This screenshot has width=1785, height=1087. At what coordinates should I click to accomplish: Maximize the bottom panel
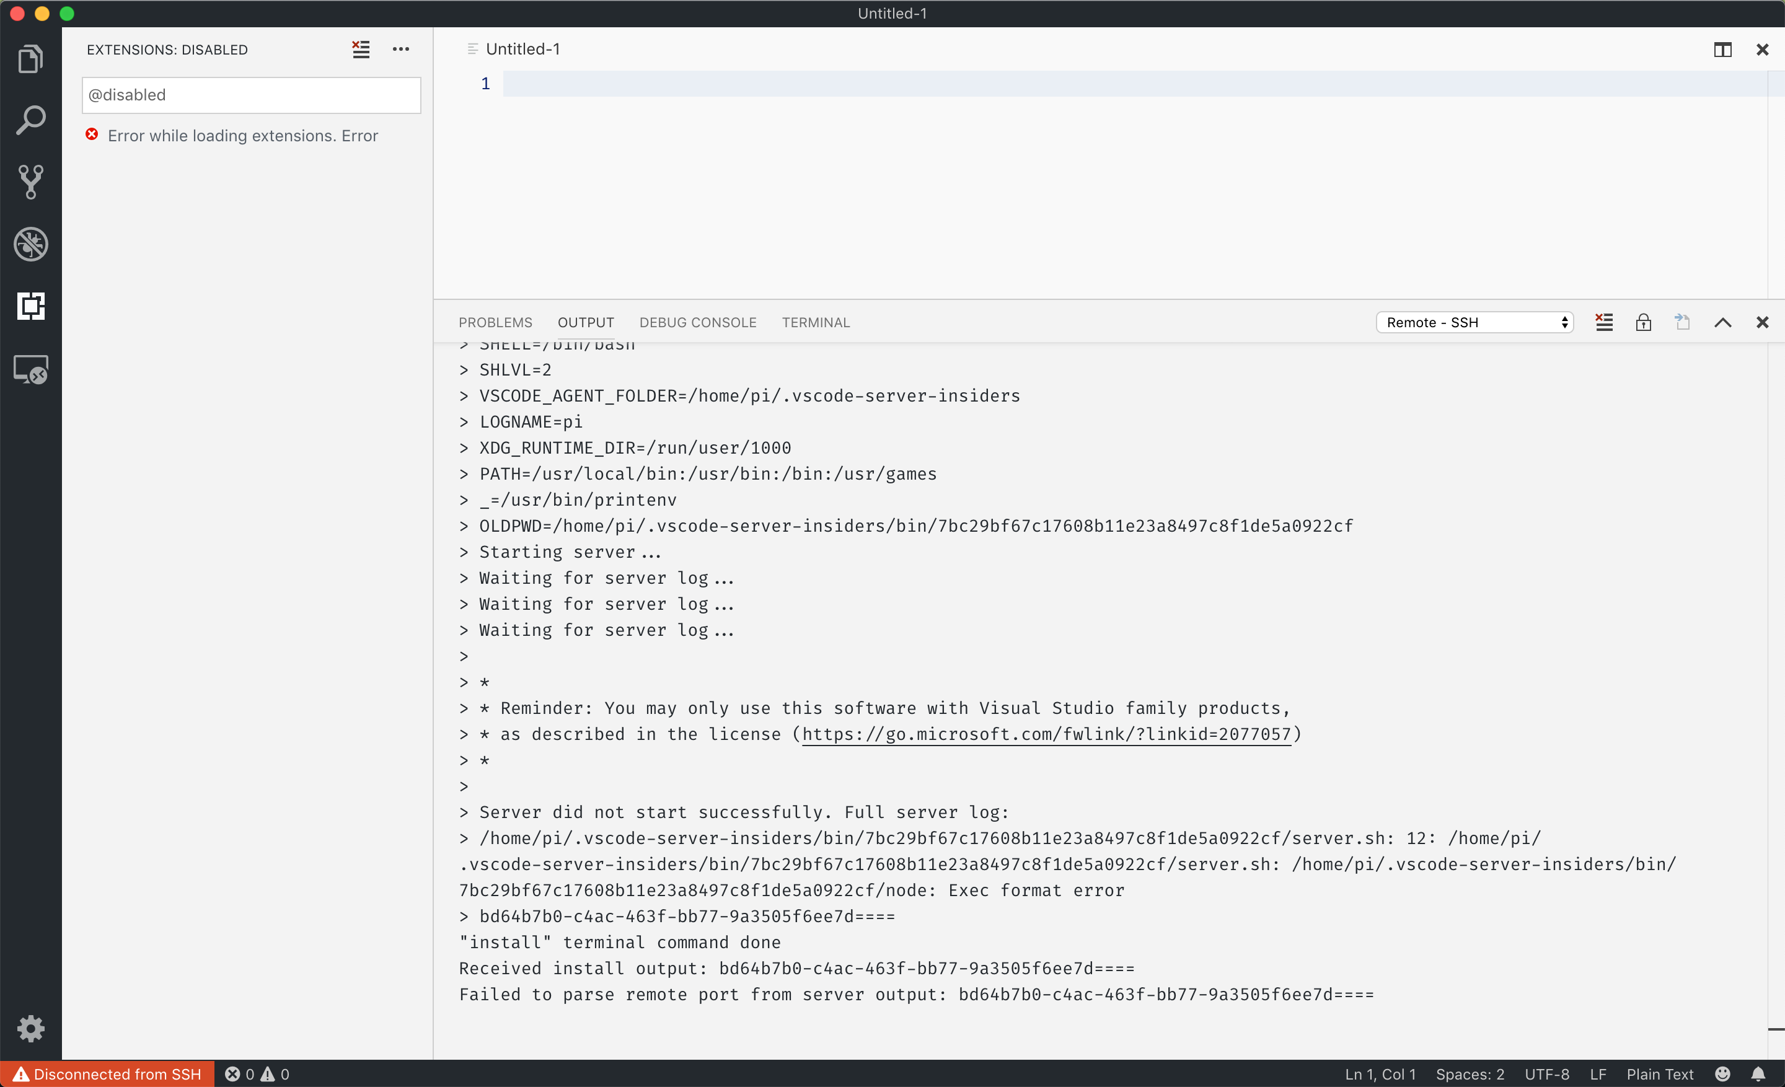pyautogui.click(x=1724, y=322)
